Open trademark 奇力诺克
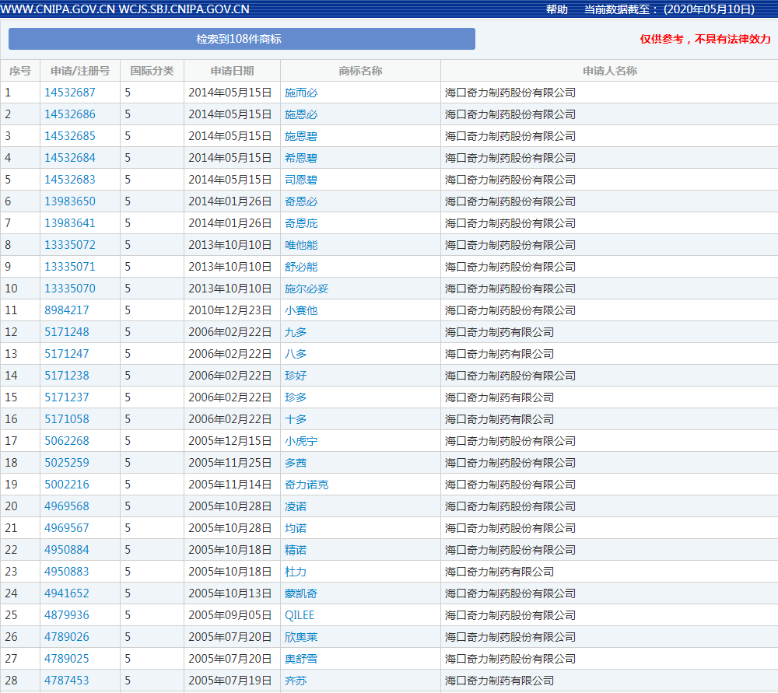The width and height of the screenshot is (778, 693). 307,485
